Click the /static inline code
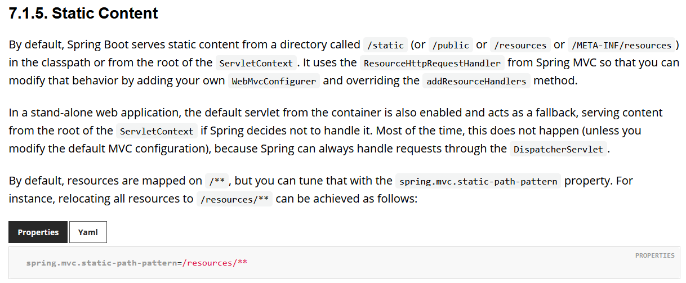686x283 pixels. click(x=385, y=45)
